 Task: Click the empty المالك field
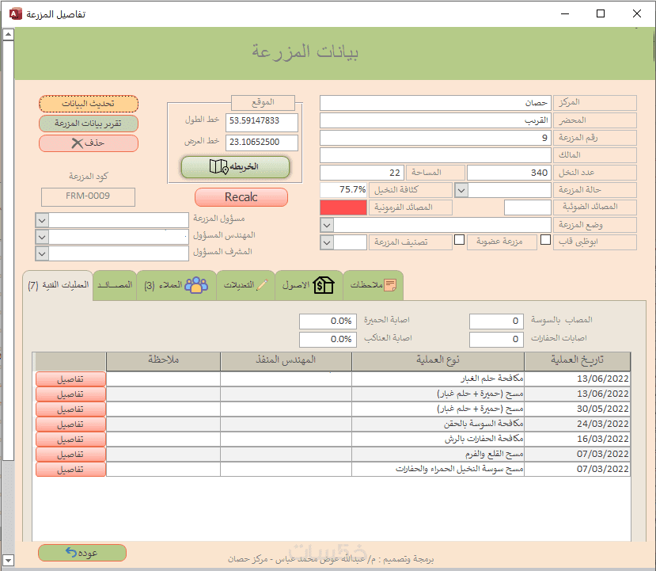[x=435, y=155]
